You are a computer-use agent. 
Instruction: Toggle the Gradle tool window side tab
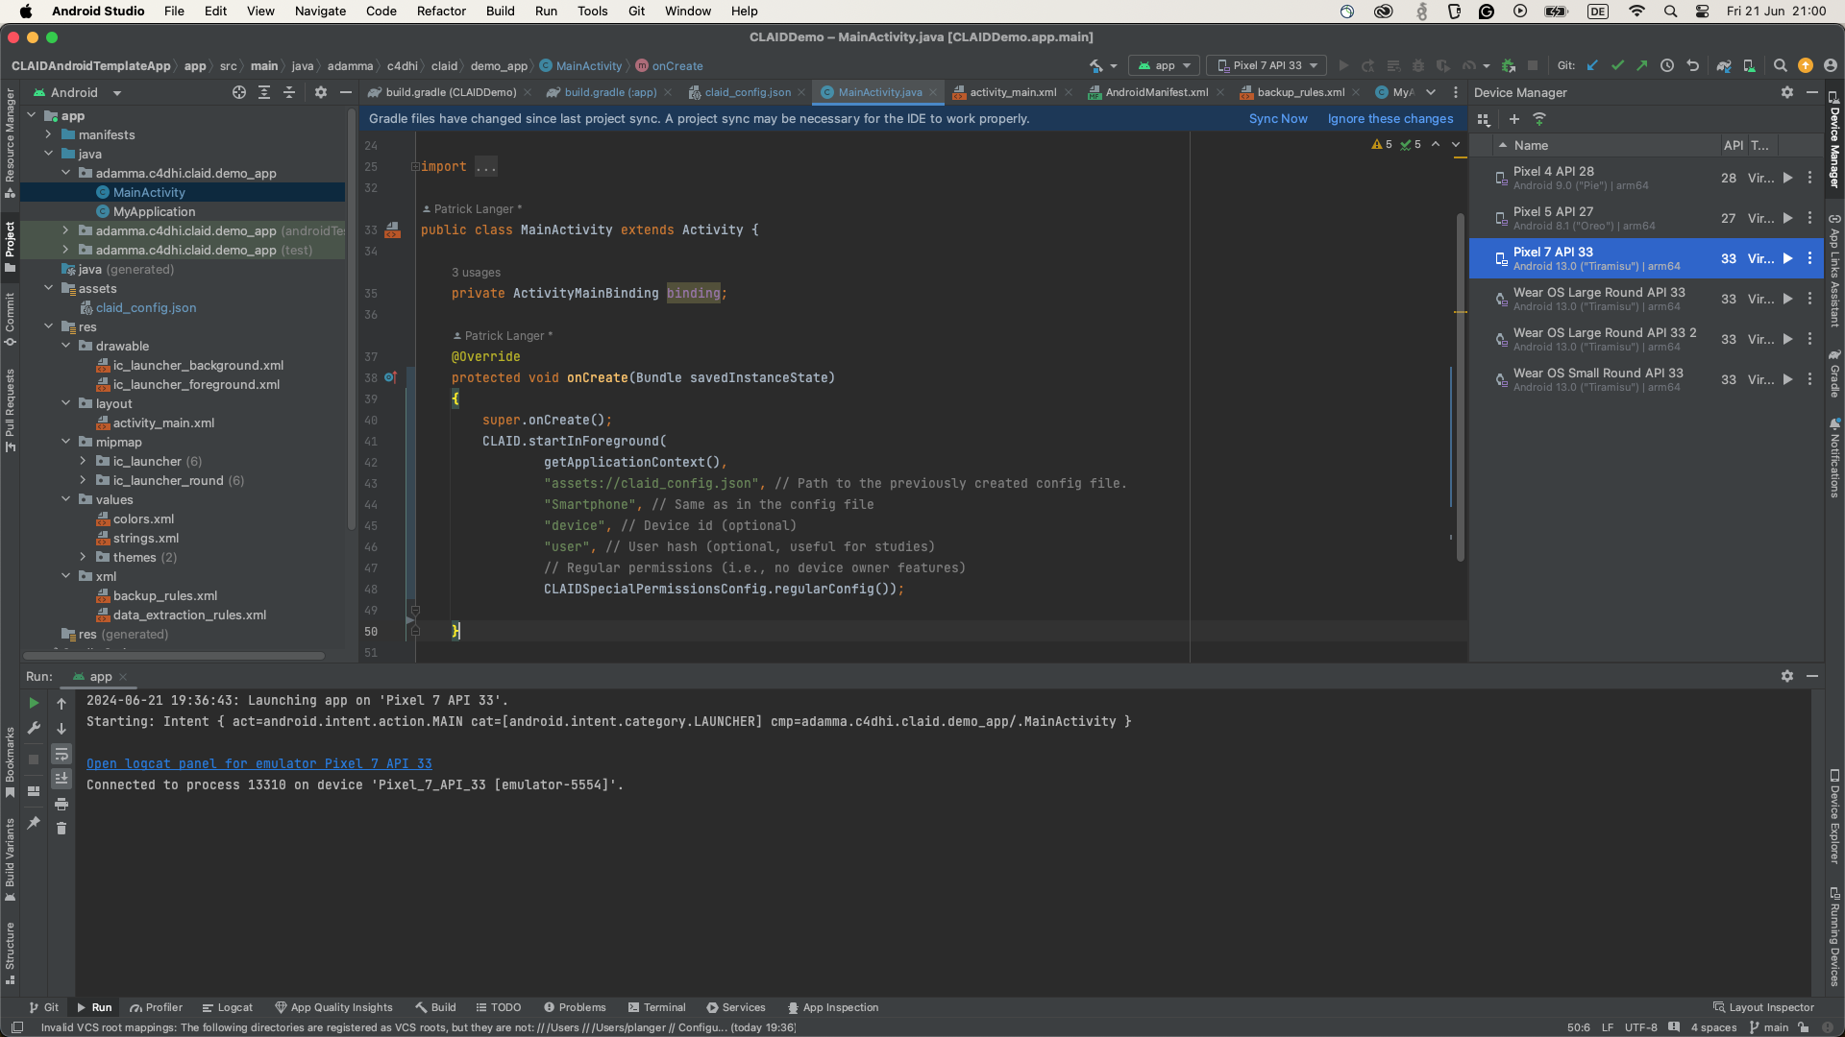(1834, 374)
